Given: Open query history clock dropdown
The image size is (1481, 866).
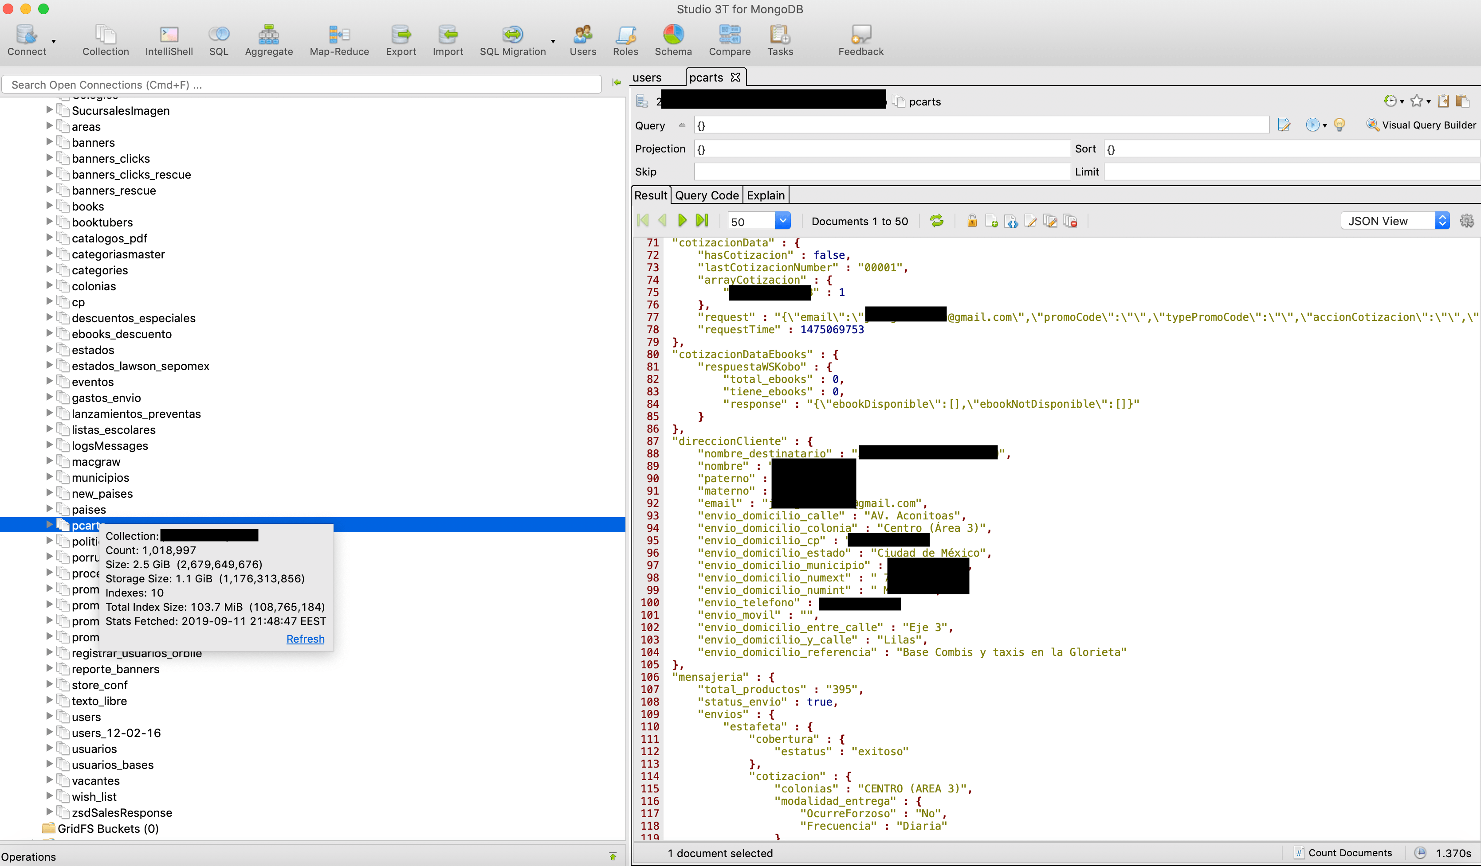Looking at the screenshot, I should (1394, 101).
